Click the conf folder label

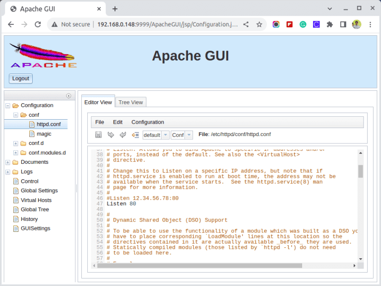(x=34, y=115)
